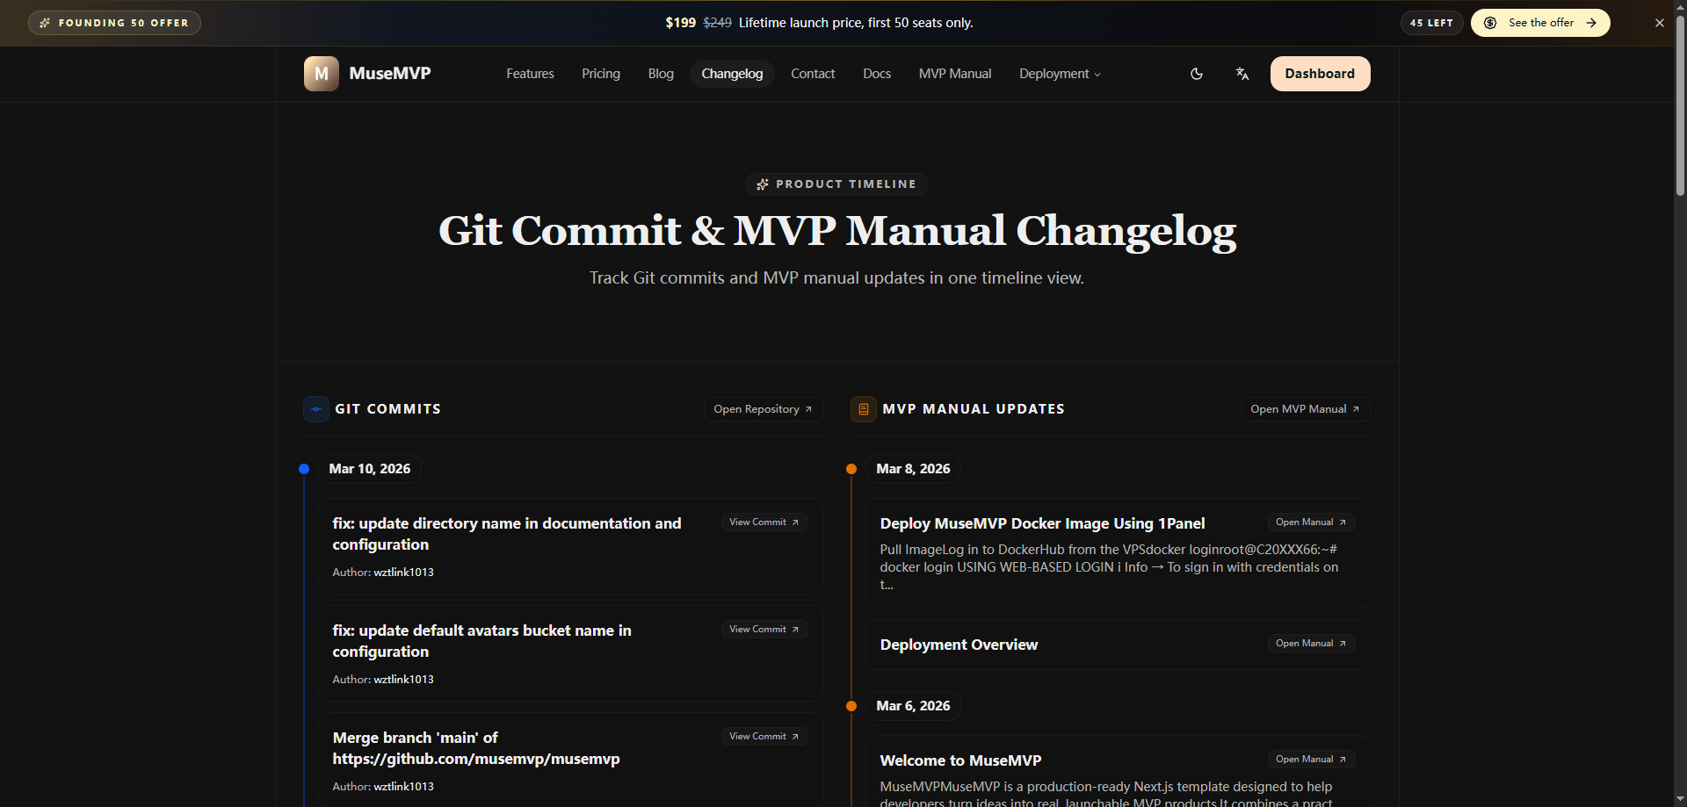Image resolution: width=1687 pixels, height=807 pixels.
Task: Open the Dashboard
Action: click(x=1320, y=74)
